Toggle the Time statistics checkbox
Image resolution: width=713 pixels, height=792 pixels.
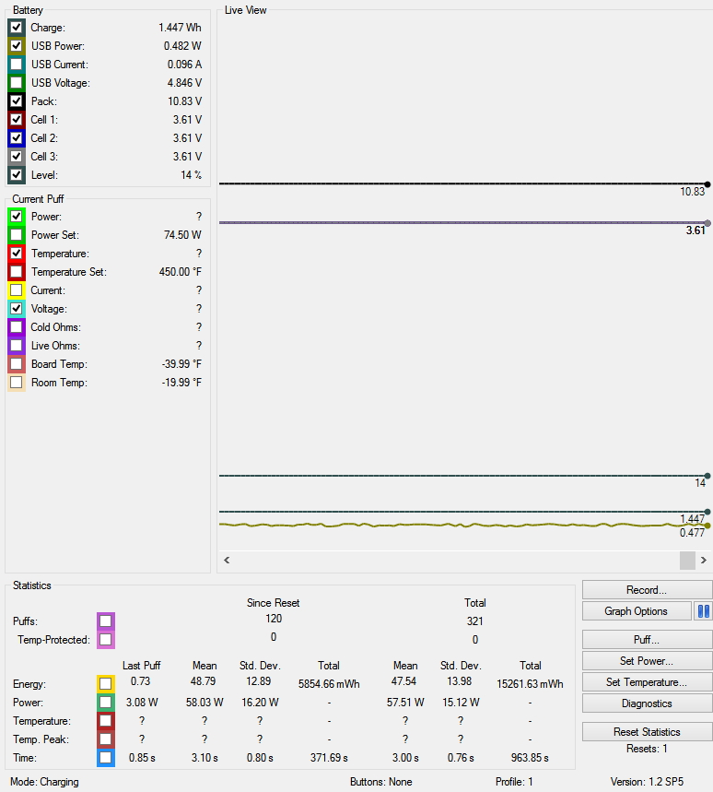106,758
